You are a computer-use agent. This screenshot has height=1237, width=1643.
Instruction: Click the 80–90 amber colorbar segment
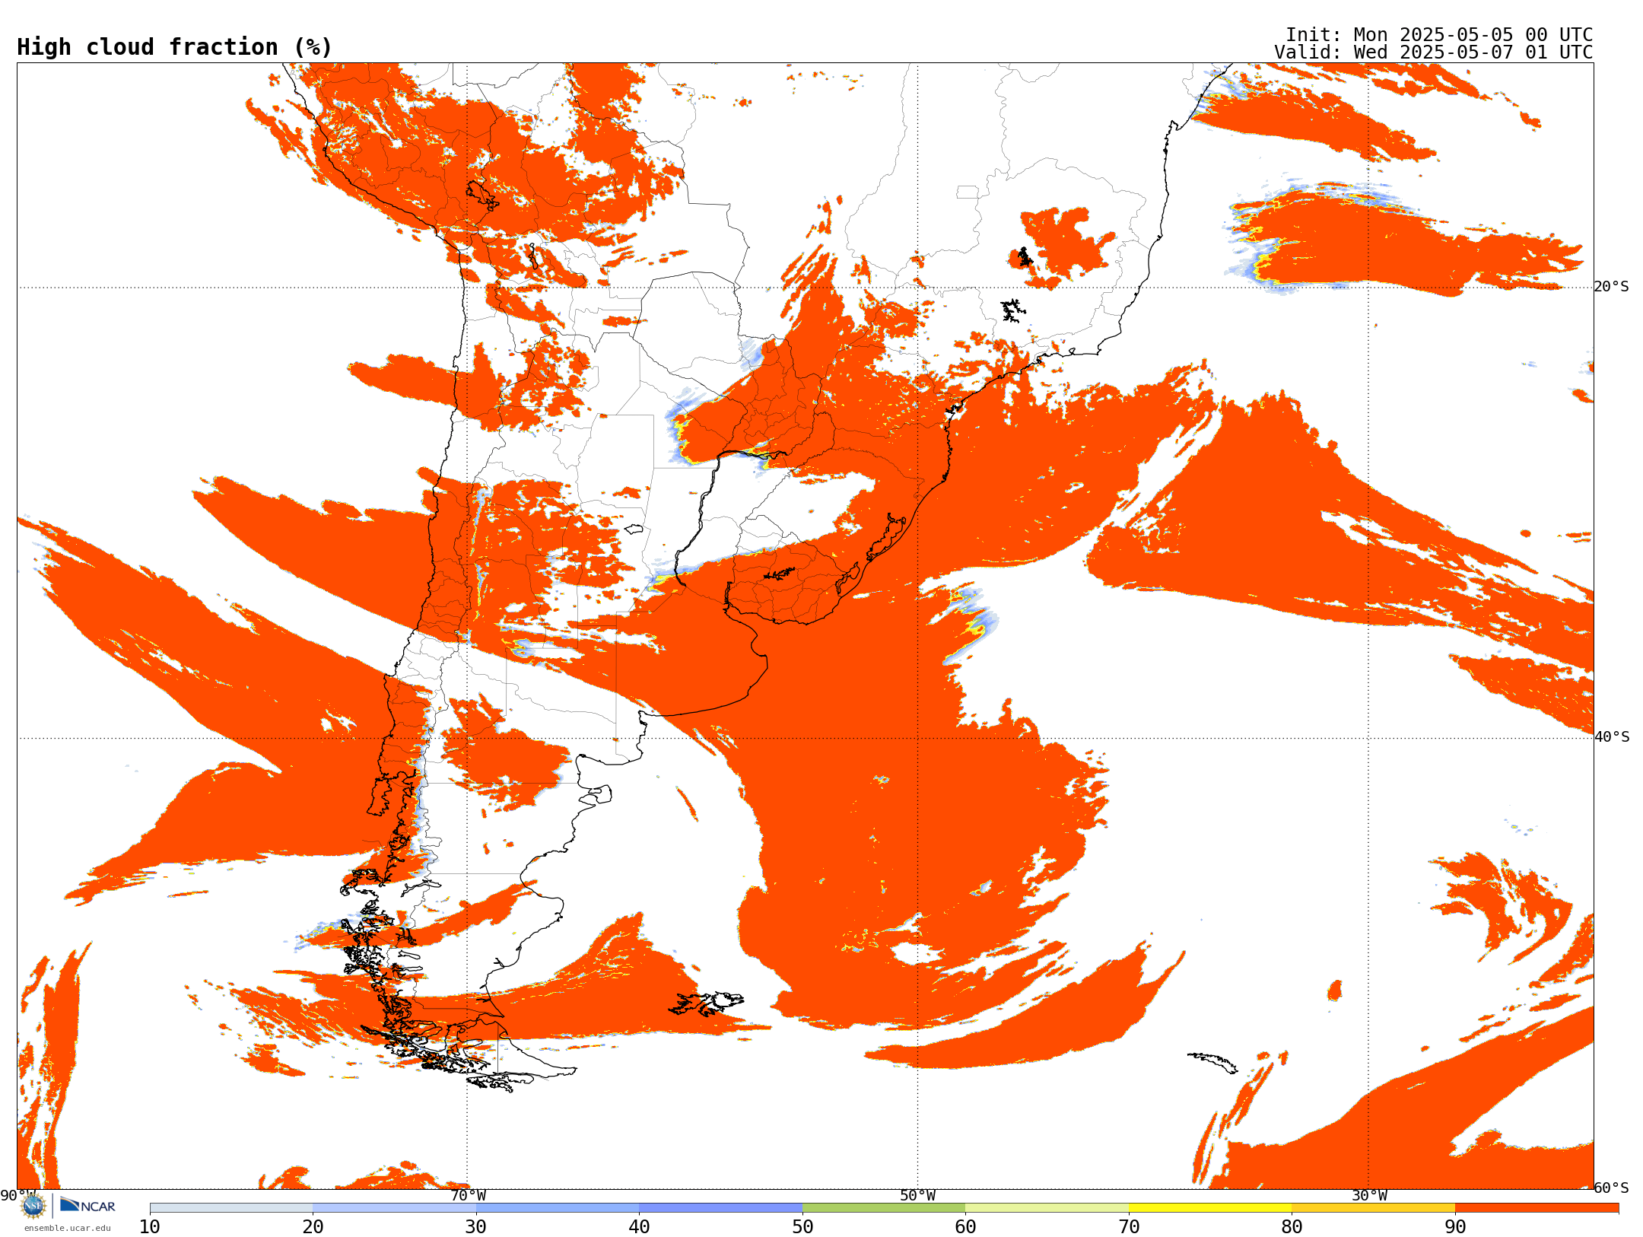click(1373, 1208)
